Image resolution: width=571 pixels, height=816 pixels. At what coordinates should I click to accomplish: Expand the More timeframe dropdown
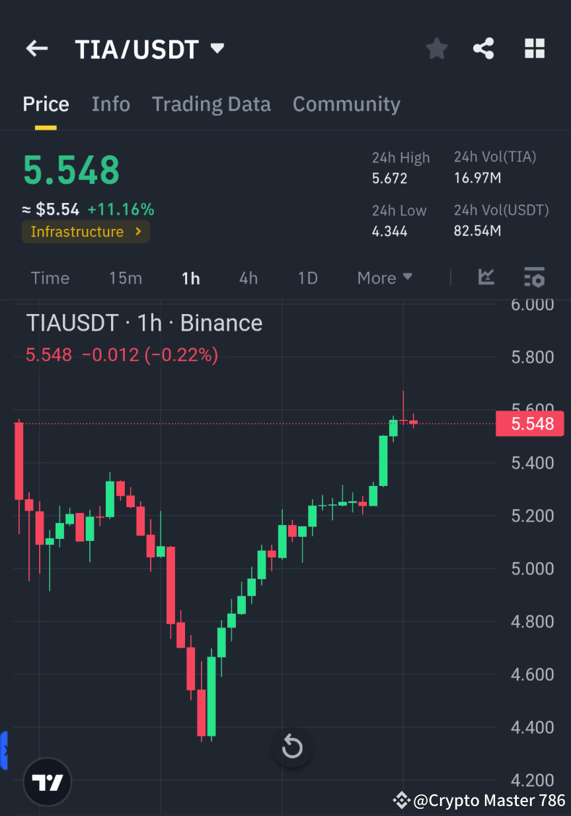click(x=385, y=278)
